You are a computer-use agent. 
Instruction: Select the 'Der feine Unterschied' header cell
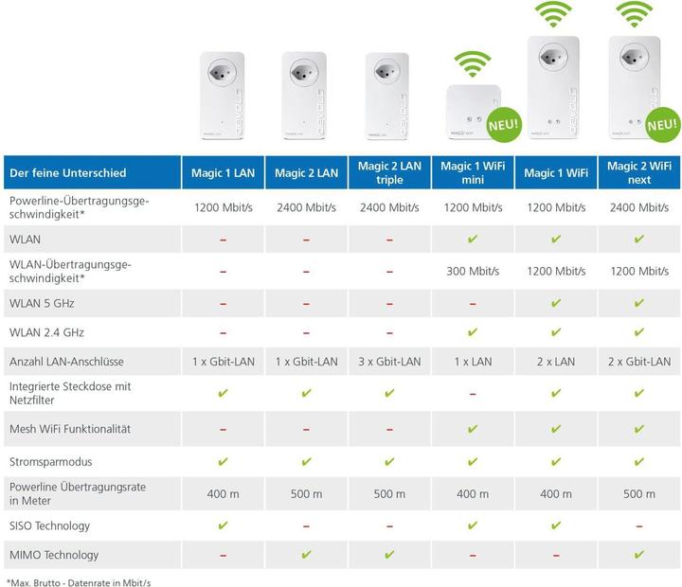92,172
